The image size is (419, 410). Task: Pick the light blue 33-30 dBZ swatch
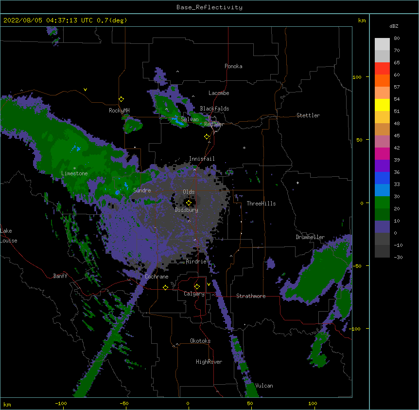click(x=382, y=190)
